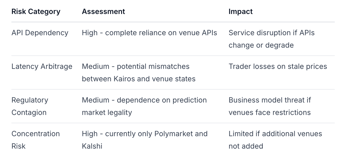Click the Concentration Risk row label
The image size is (356, 160).
tap(35, 140)
